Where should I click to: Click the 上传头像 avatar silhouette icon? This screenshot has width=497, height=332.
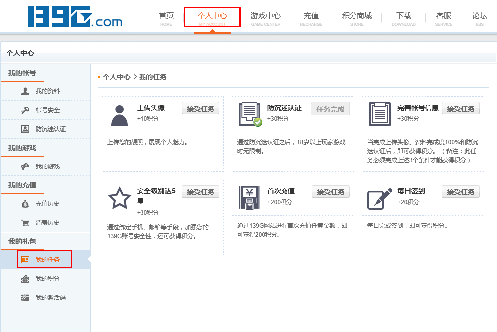[x=119, y=115]
